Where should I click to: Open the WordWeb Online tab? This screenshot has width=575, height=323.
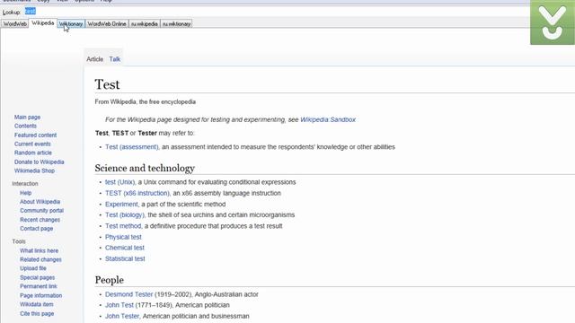click(107, 24)
